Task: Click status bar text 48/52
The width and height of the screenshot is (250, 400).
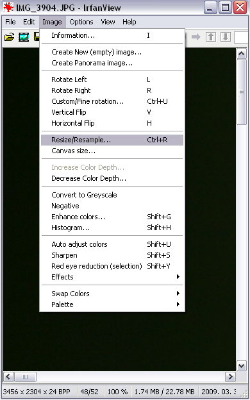Action: [89, 392]
